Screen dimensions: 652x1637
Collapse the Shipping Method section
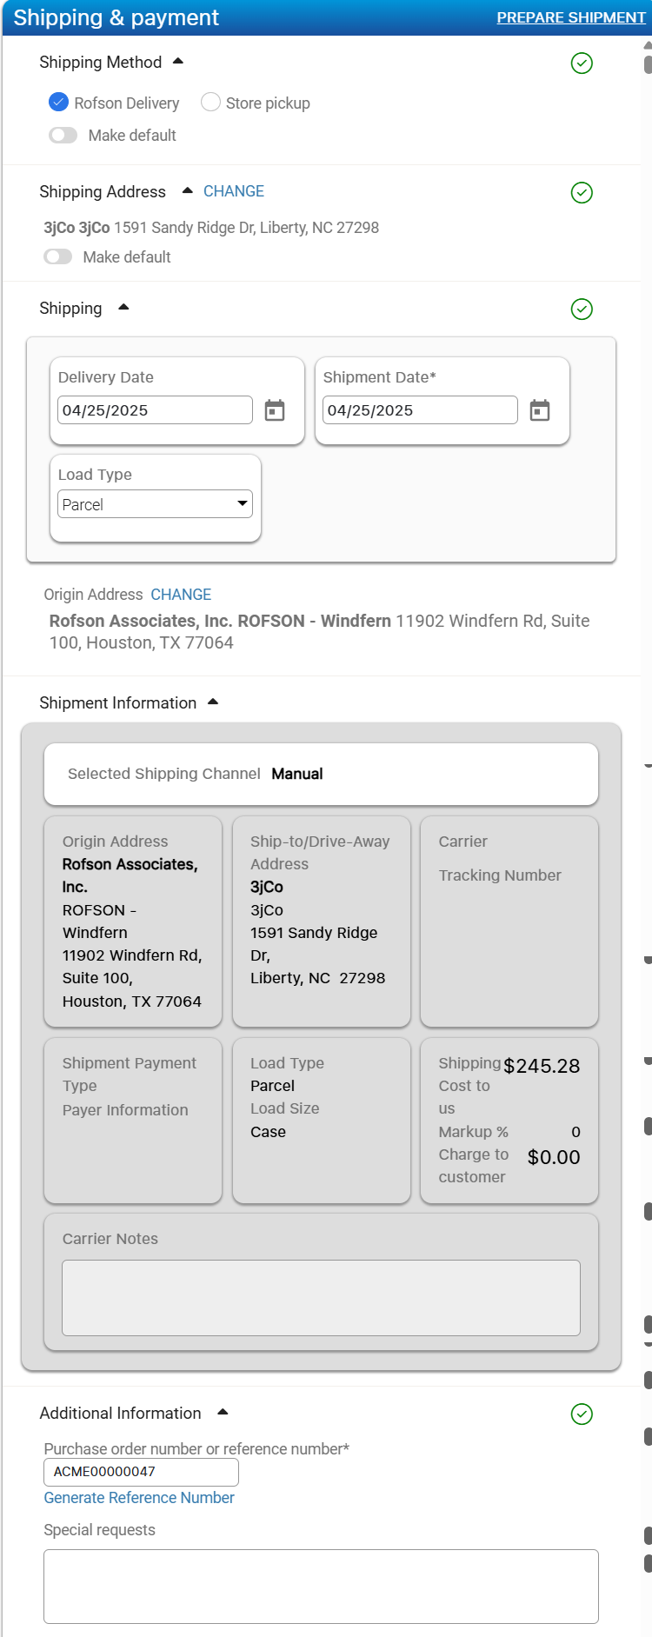[178, 62]
